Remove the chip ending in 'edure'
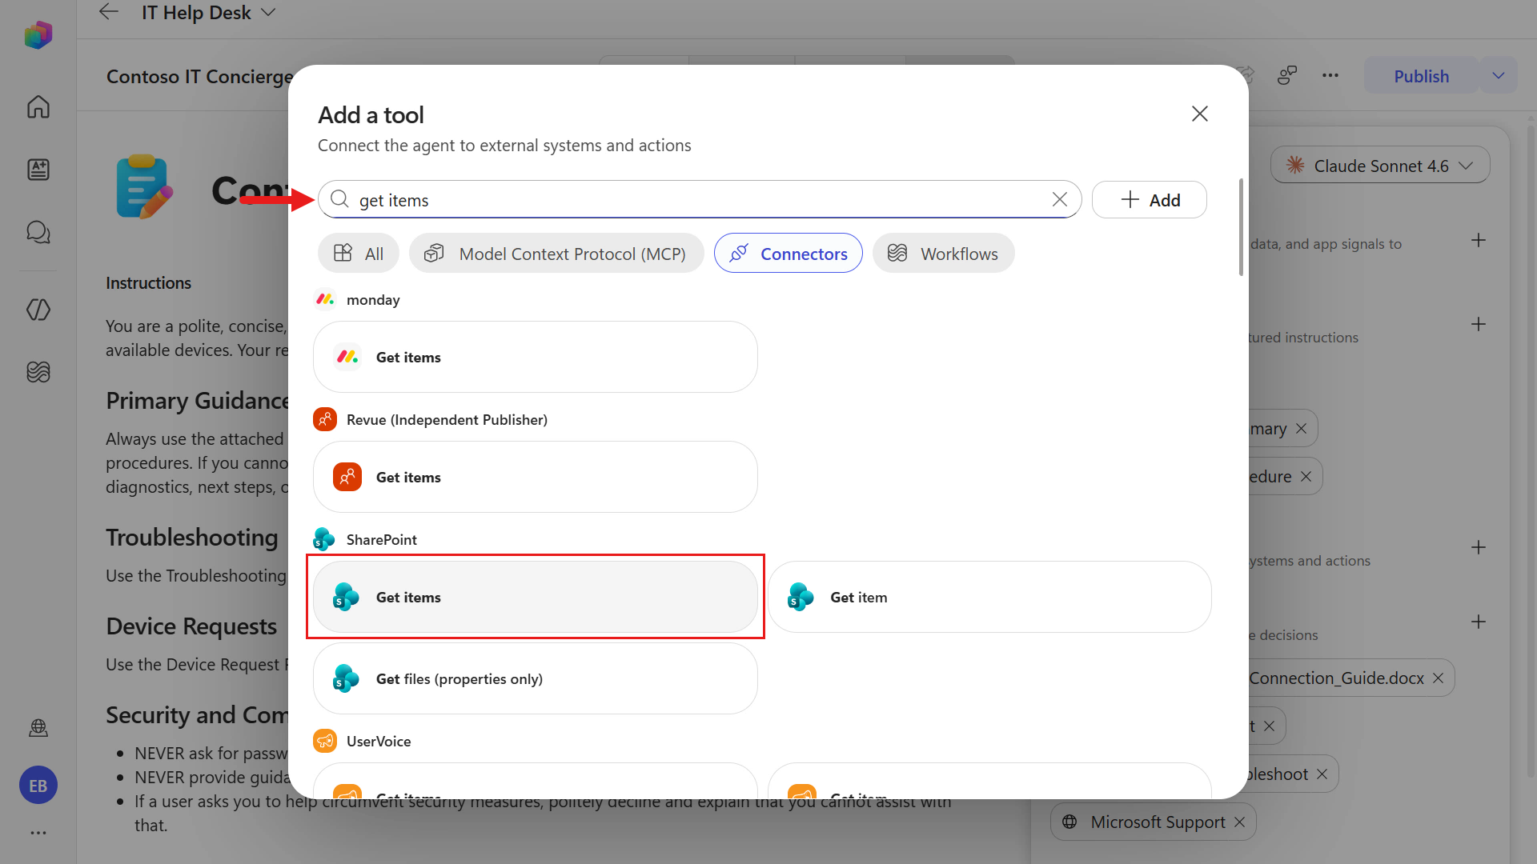 (1306, 476)
